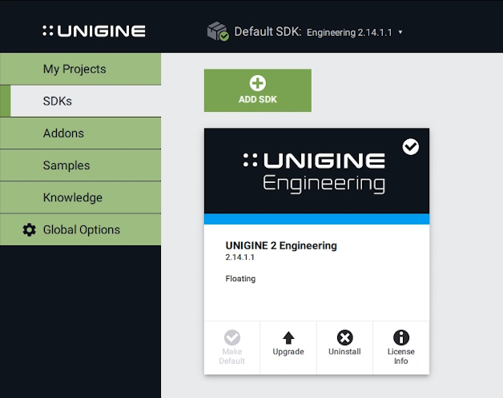Click the UNIGINE Engineering banner image

pos(316,171)
